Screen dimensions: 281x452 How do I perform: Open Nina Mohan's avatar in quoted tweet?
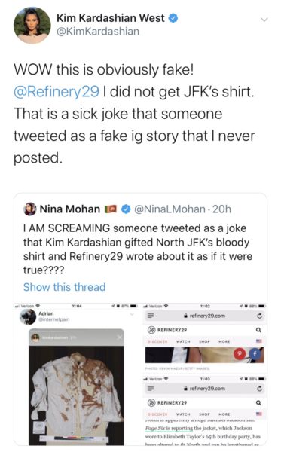point(29,209)
